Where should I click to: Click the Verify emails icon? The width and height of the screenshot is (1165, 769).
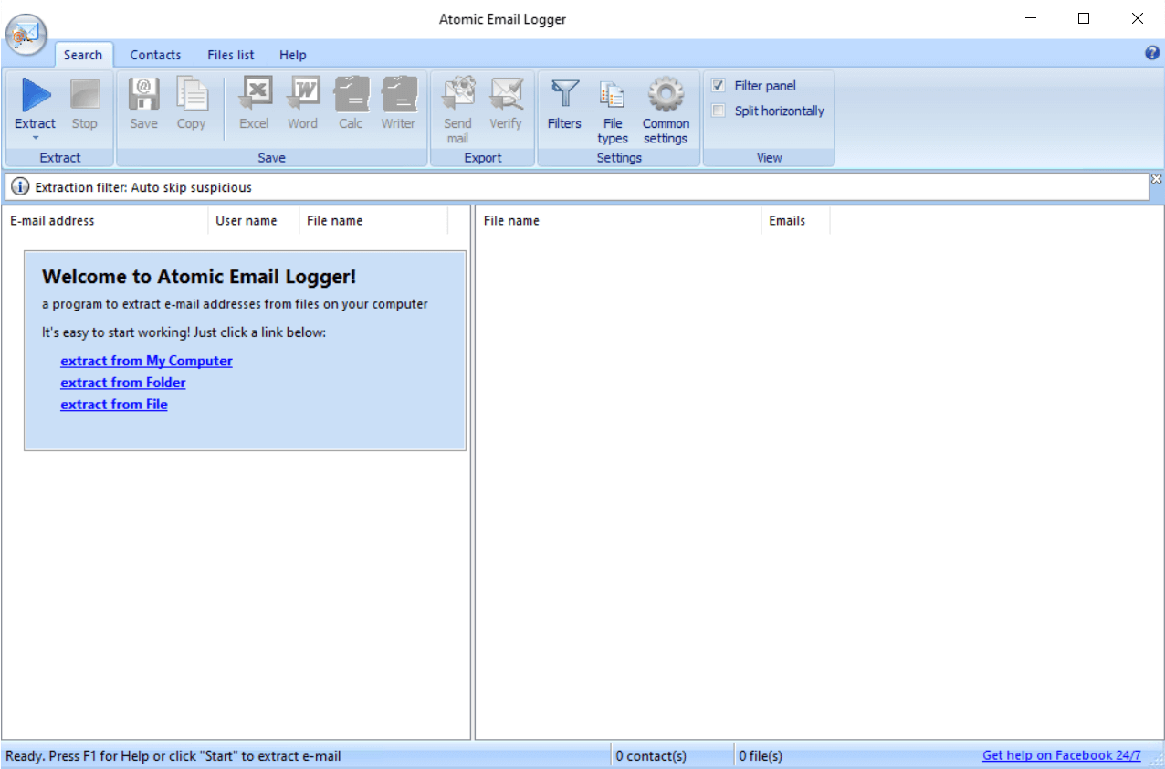click(506, 95)
